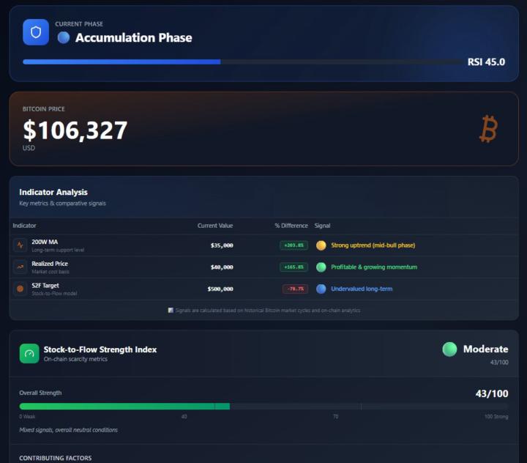Click the S2F Target orange circle icon
Screen dimensions: 527x463
(x=20, y=289)
